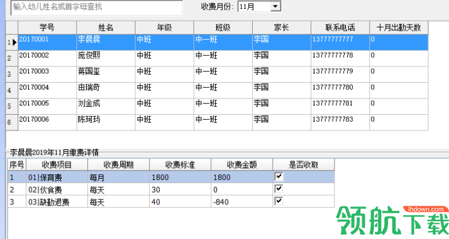449x239 pixels.
Task: Click 中一班 class cell for 庞俊熙
Action: coord(223,58)
